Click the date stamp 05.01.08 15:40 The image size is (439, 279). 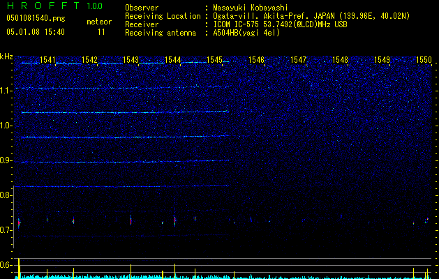[36, 32]
